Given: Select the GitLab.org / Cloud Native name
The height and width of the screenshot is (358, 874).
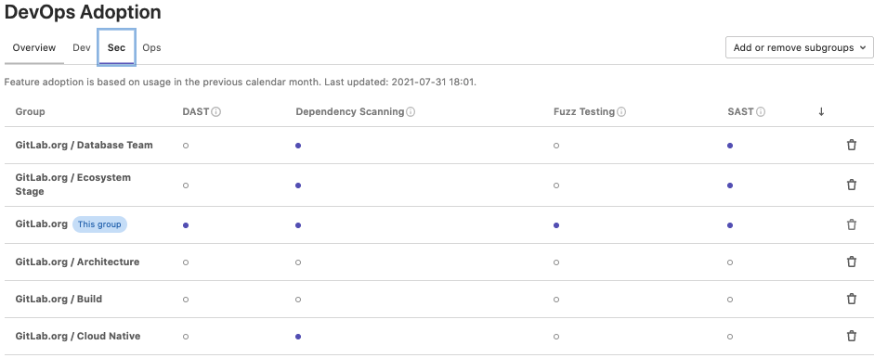Looking at the screenshot, I should point(78,337).
